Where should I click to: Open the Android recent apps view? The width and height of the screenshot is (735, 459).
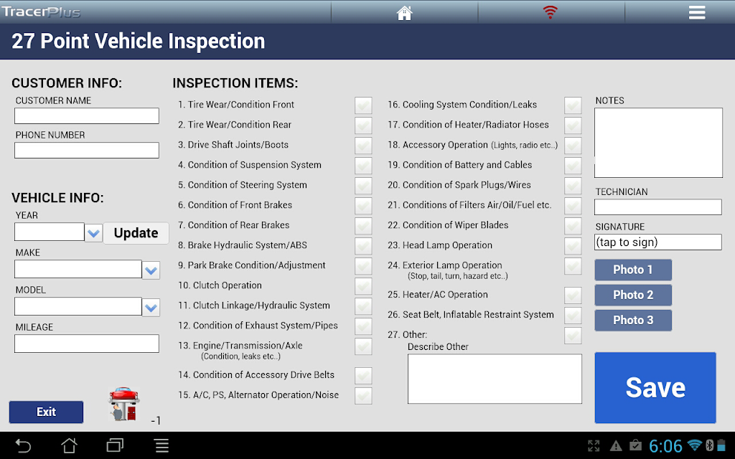115,445
